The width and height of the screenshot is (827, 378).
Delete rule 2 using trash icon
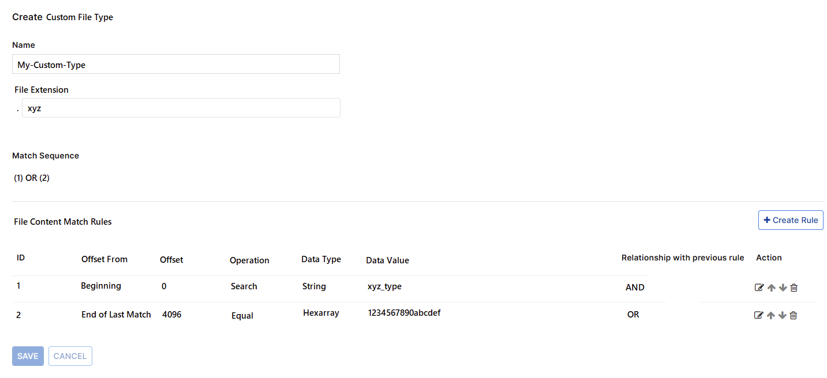[794, 315]
